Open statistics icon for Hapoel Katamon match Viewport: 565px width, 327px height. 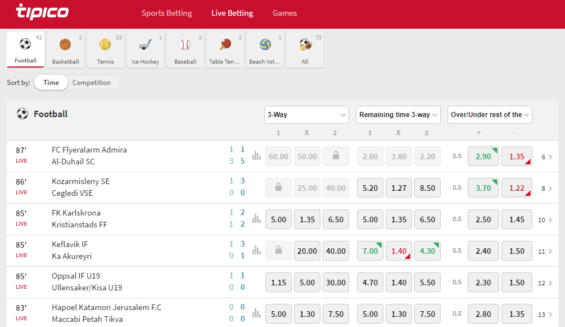(x=256, y=313)
